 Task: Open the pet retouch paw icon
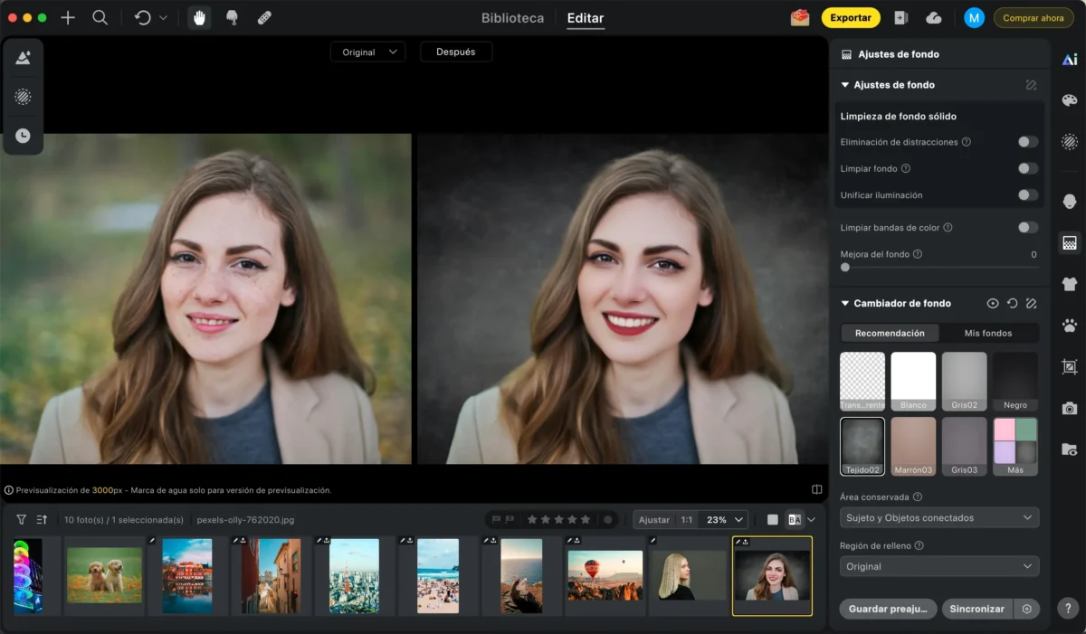click(1070, 326)
